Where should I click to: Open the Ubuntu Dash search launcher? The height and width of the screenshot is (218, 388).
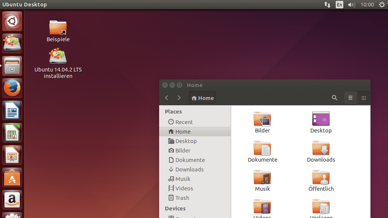[12, 21]
